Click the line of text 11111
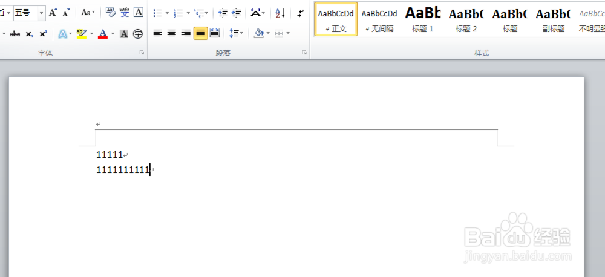Screen dimensions: 605x277 pos(110,155)
